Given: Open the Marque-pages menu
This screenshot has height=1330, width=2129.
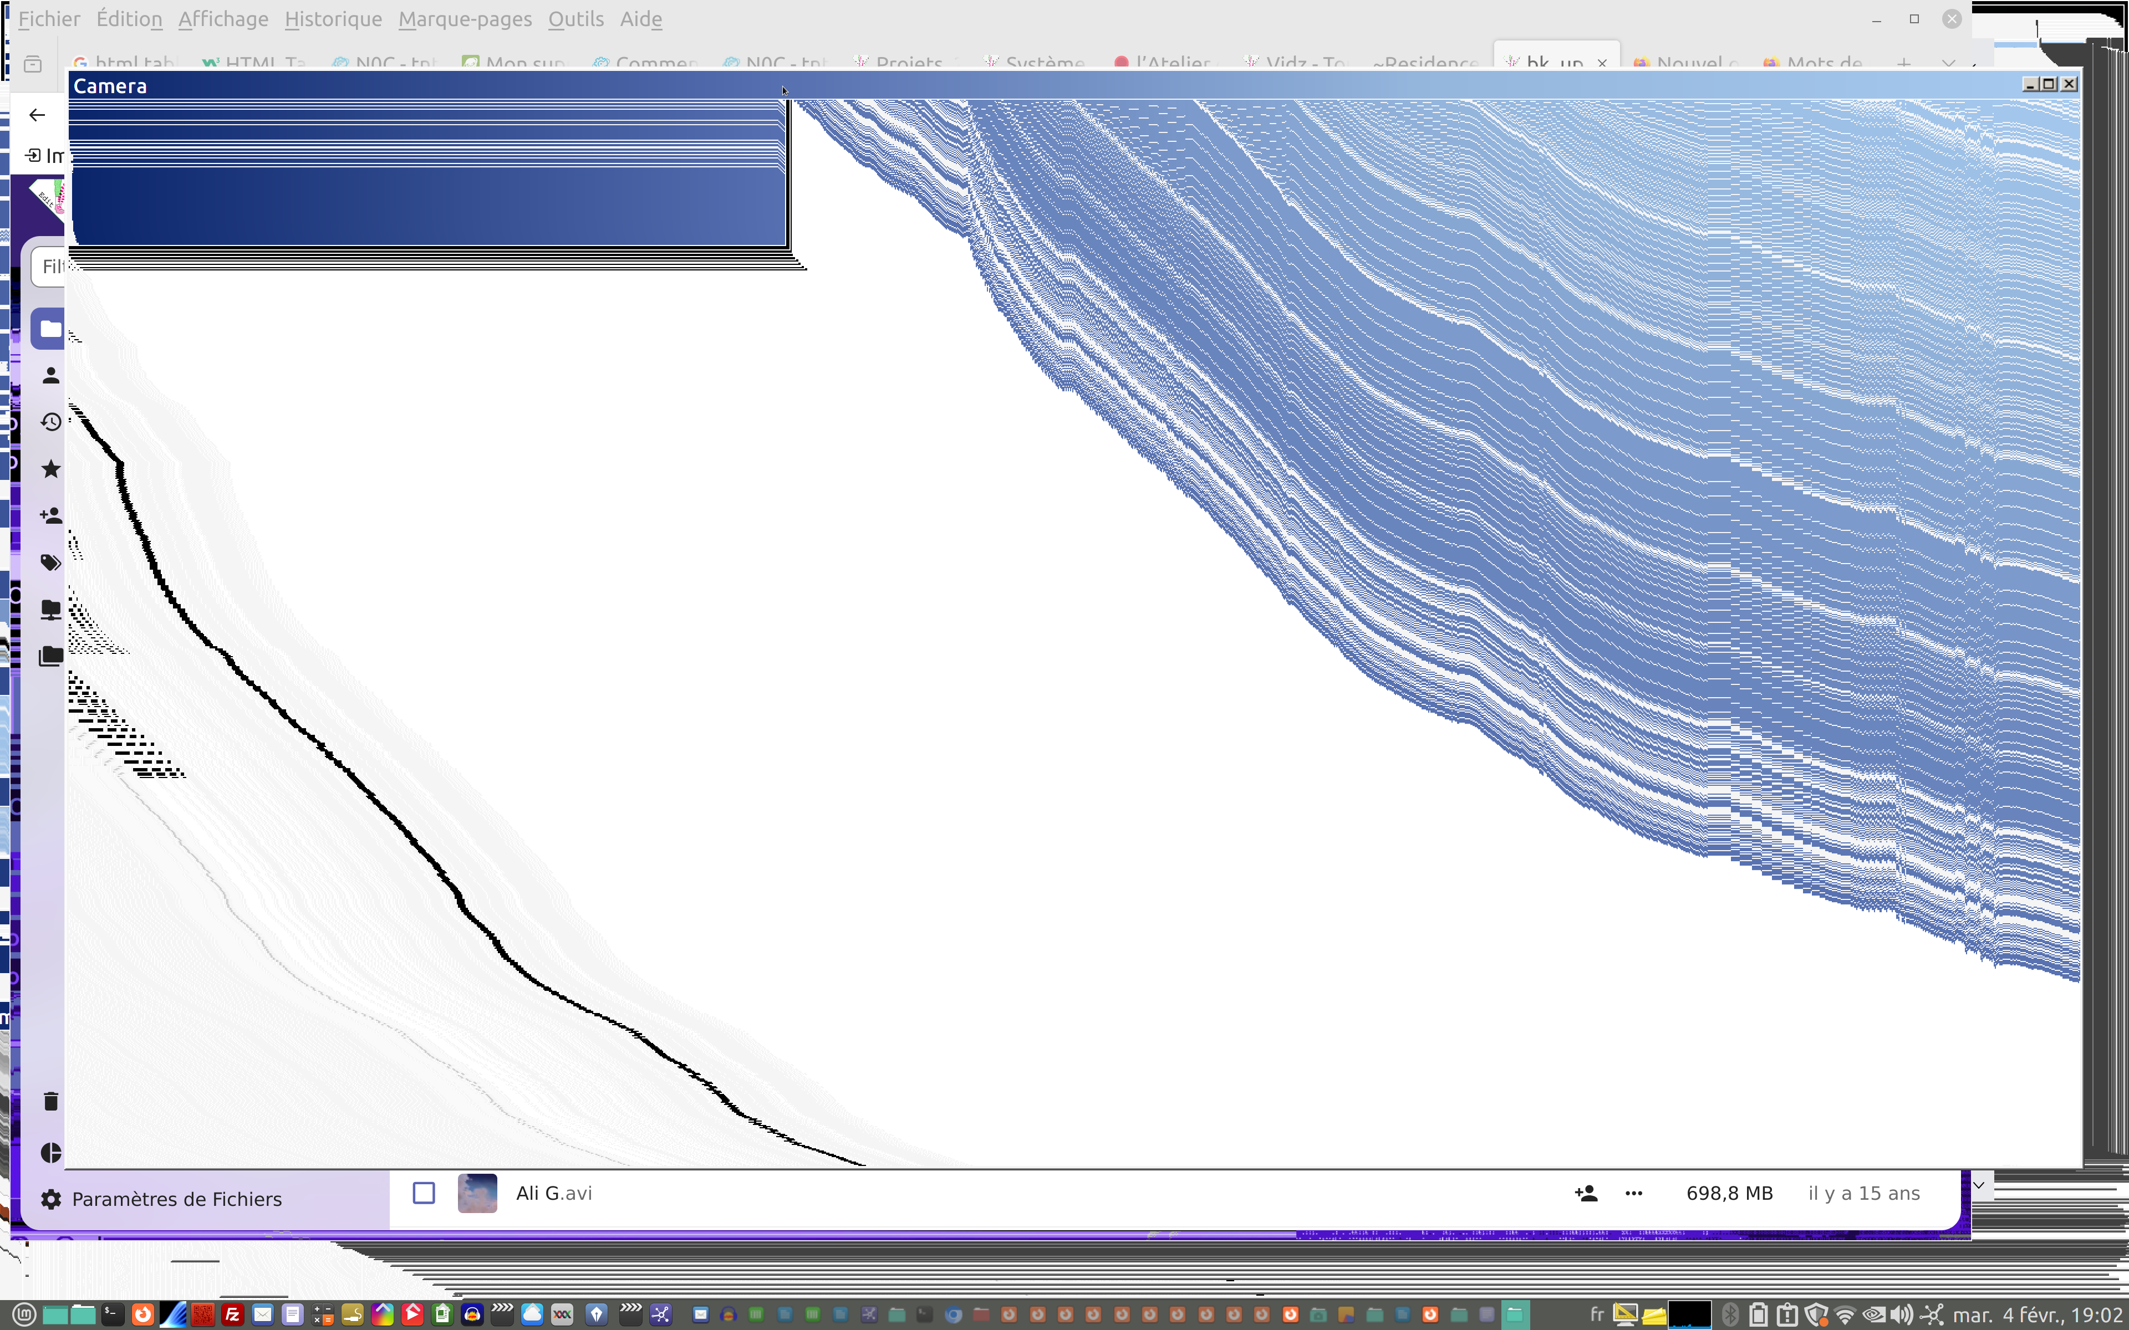Looking at the screenshot, I should tap(465, 18).
